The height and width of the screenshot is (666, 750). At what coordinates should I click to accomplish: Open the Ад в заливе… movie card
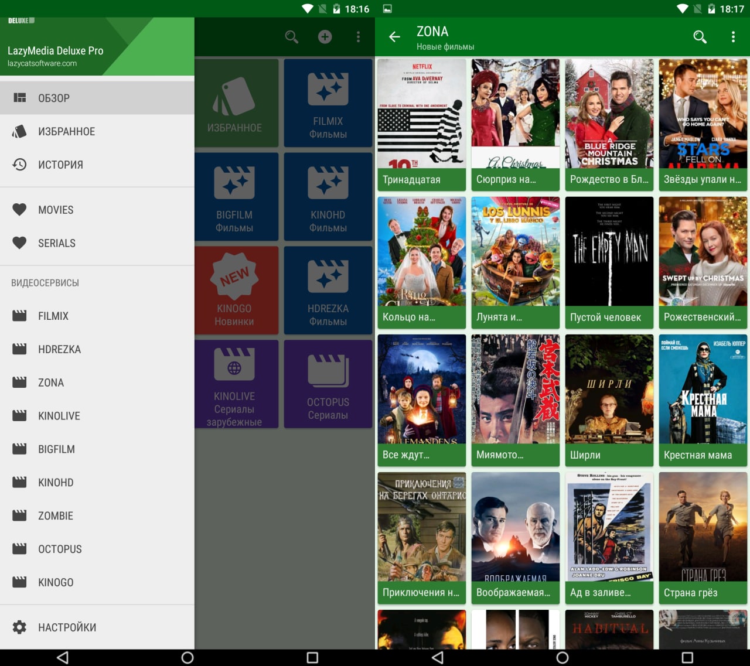609,538
